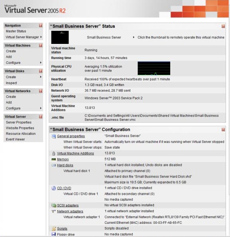Click the Hard disks drive icon
Image resolution: width=230 pixels, height=237 pixels.
(53, 165)
